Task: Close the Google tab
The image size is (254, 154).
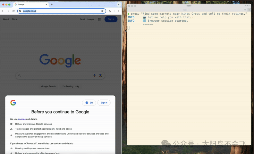Action: (x=46, y=4)
